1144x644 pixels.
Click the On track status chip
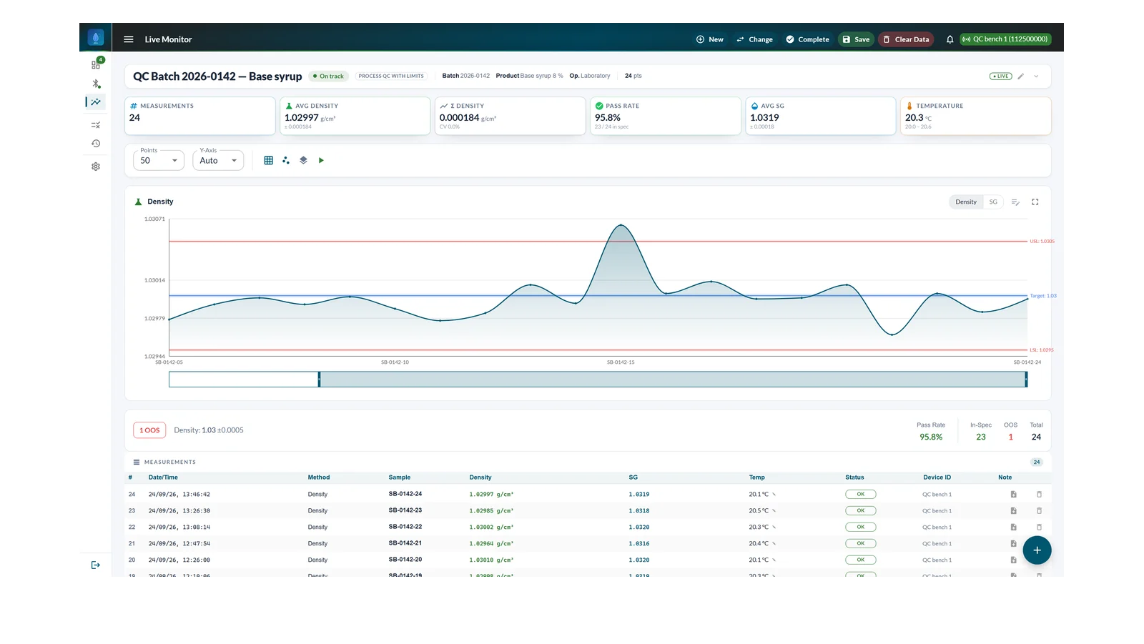click(x=329, y=76)
